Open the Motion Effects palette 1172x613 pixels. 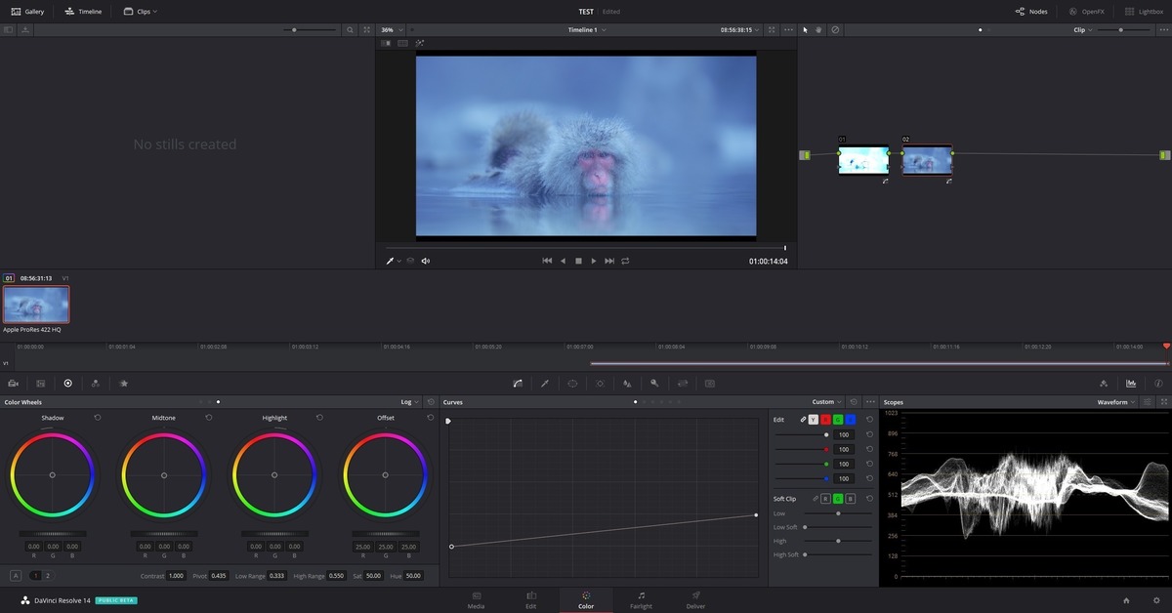pyautogui.click(x=124, y=384)
